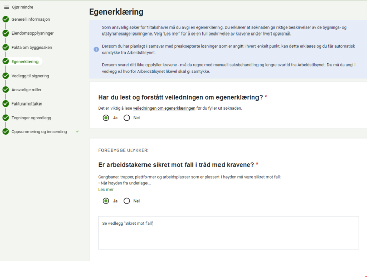Navigate to Generell informasjon step
Image resolution: width=367 pixels, height=277 pixels.
coord(30,19)
